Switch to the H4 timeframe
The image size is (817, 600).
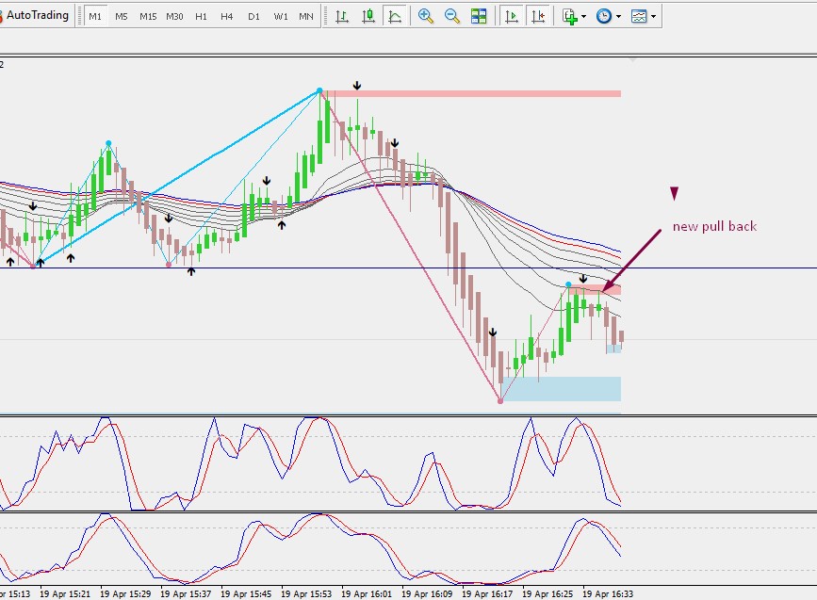[227, 16]
